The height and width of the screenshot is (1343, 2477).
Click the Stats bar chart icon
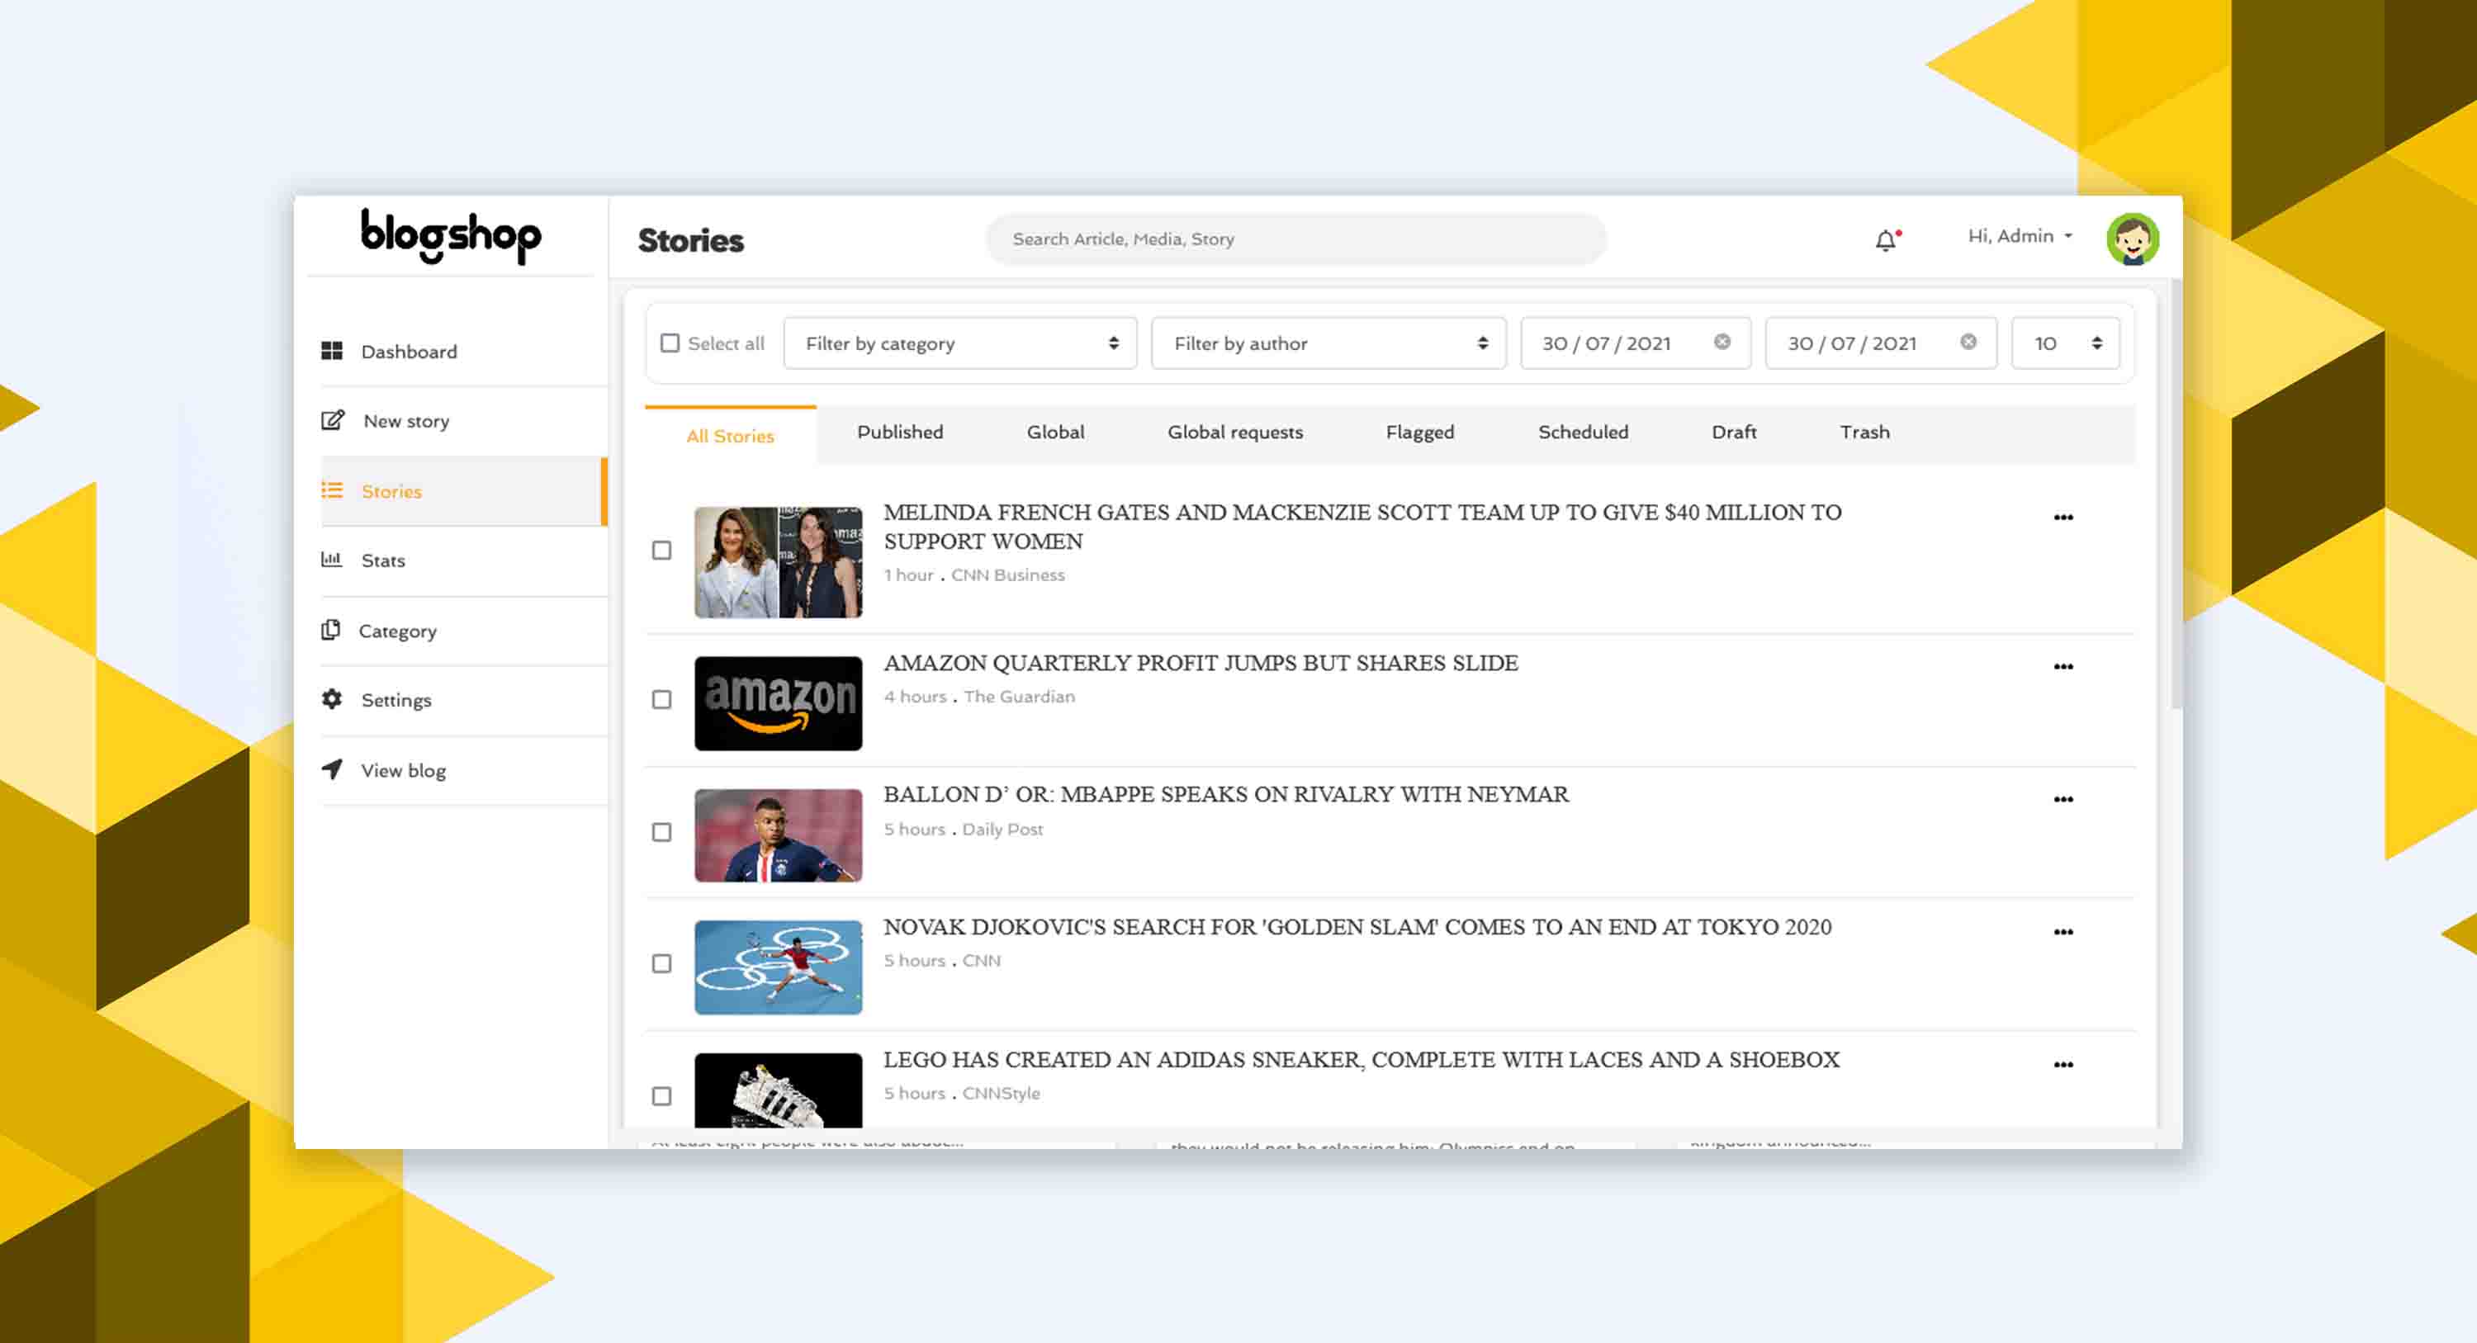(332, 559)
